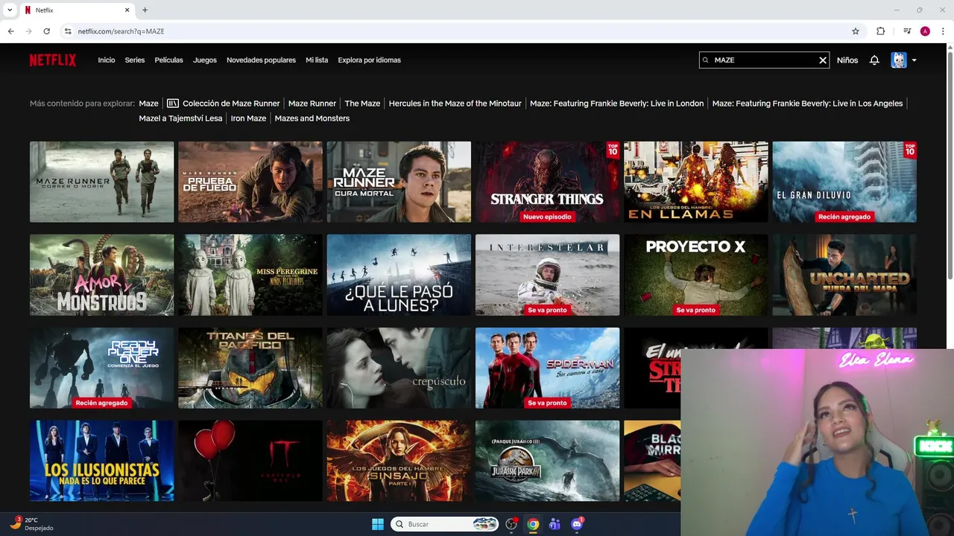Viewport: 954px width, 536px height.
Task: Open the weather widget in taskbar
Action: point(31,524)
